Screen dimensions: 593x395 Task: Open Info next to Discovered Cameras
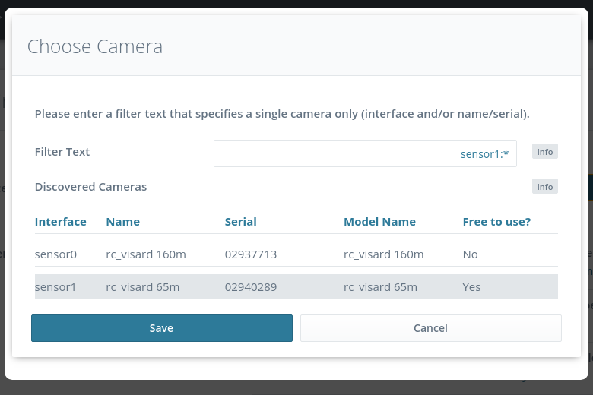point(544,187)
